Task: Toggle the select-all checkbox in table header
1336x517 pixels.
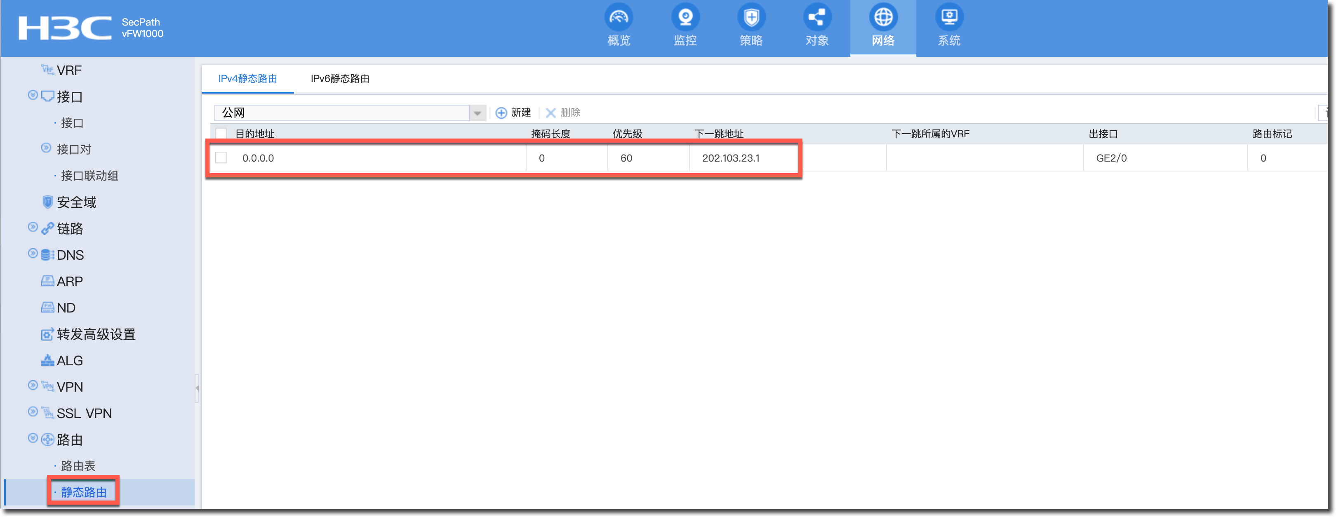Action: pyautogui.click(x=221, y=133)
